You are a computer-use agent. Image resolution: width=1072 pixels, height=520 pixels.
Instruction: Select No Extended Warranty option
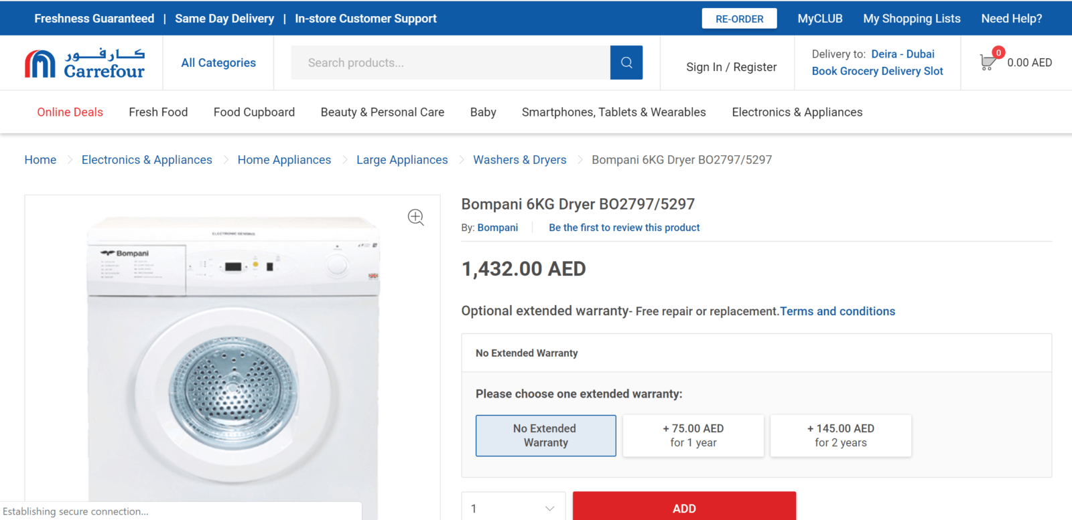tap(545, 436)
